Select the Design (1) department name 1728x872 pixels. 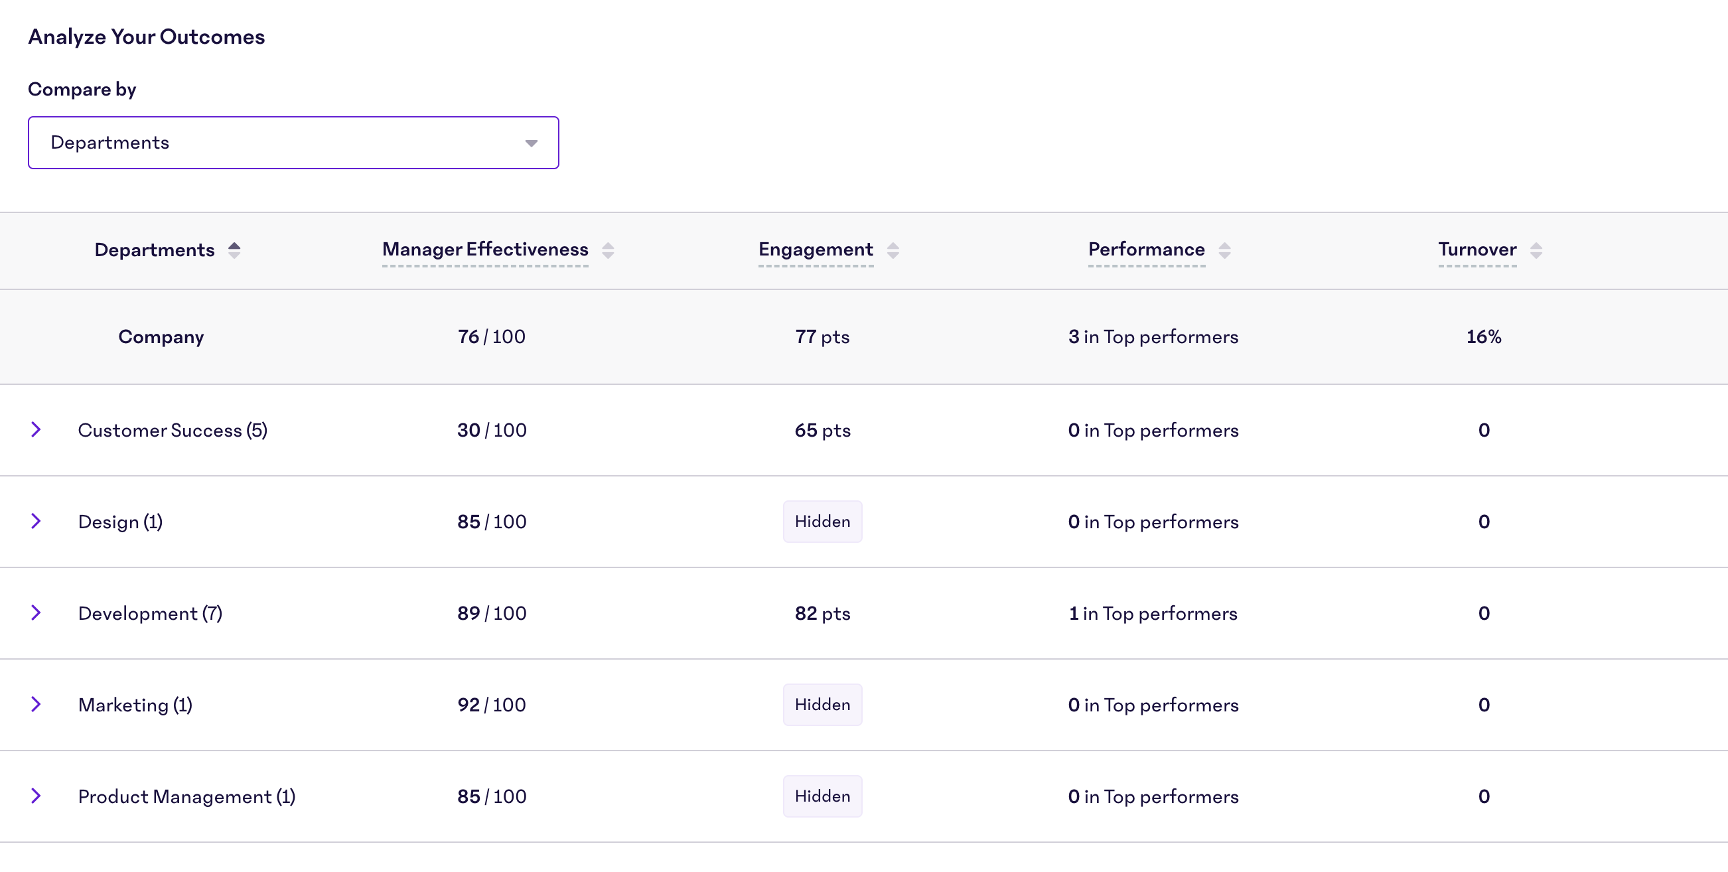120,522
